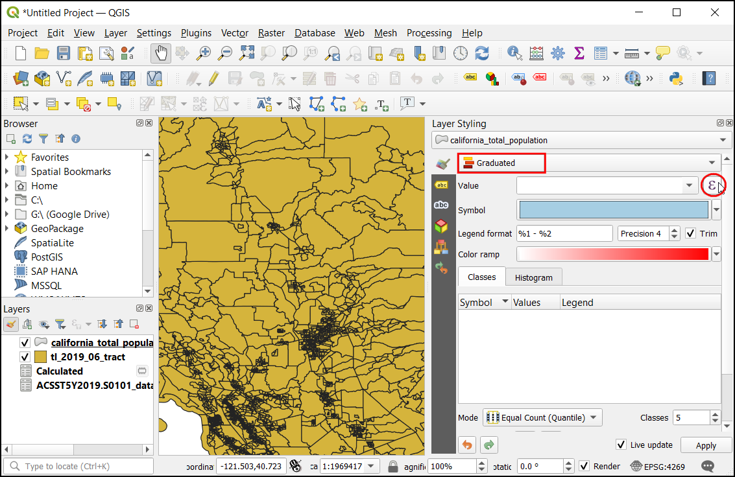Open the Equal Count (Quantile) mode dropdown

pyautogui.click(x=544, y=417)
